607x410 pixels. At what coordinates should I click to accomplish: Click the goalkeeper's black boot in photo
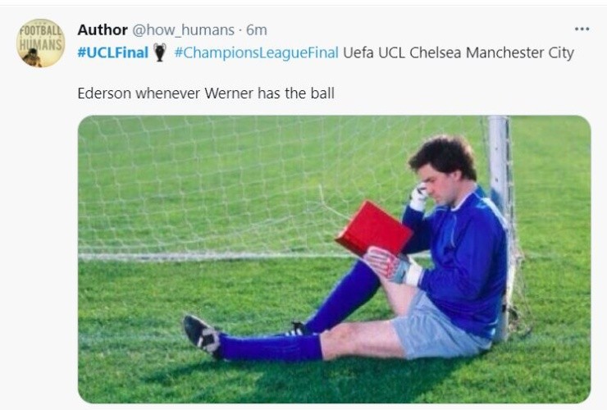coord(202,335)
